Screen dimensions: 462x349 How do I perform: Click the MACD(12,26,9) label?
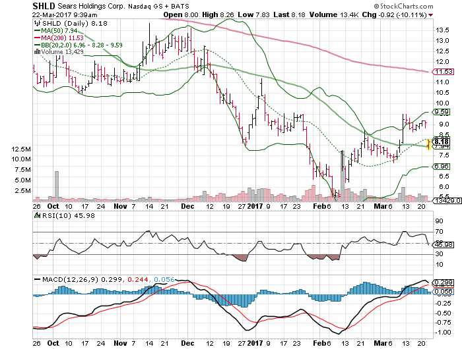(x=70, y=279)
